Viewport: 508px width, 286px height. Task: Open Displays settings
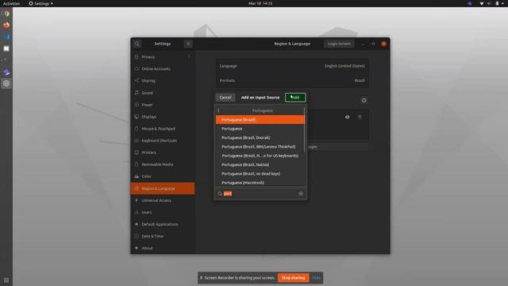click(163, 117)
